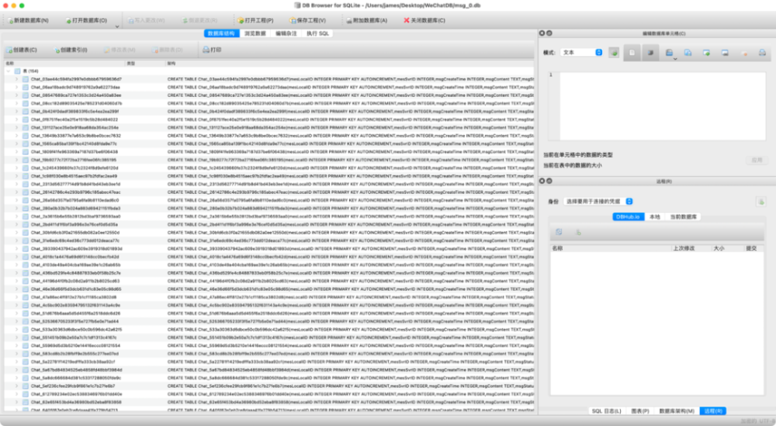Click the printer-like icon with dropdown in cell editor
776x426 pixels.
coord(670,53)
